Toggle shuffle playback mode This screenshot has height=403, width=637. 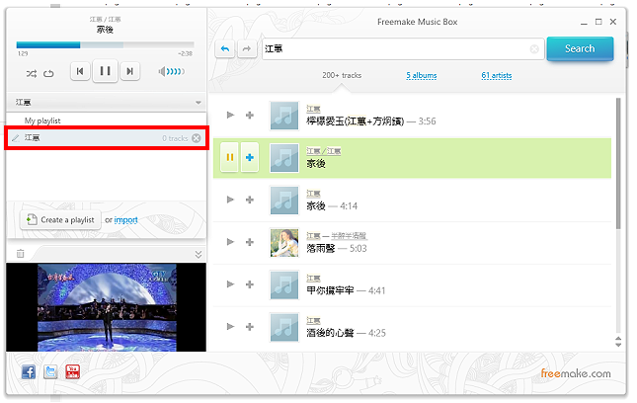tap(32, 73)
